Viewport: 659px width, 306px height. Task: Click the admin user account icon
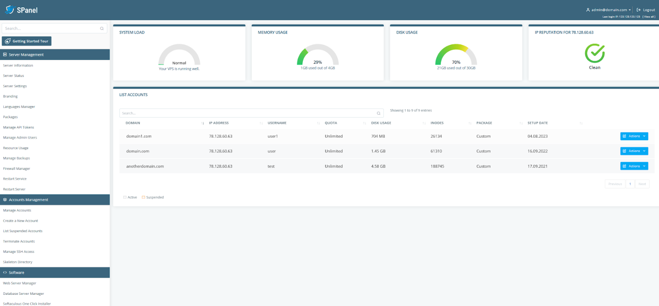(587, 9)
